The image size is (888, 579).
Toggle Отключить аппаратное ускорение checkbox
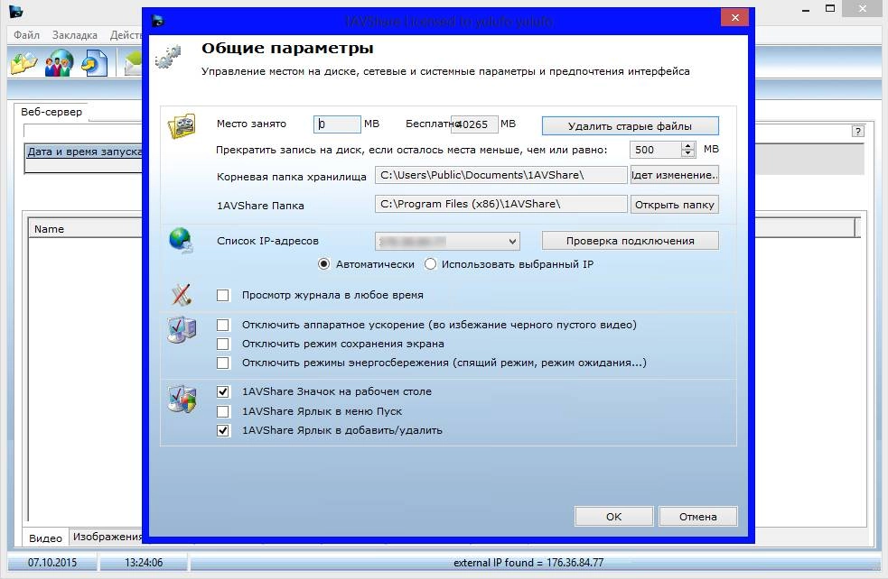[223, 325]
